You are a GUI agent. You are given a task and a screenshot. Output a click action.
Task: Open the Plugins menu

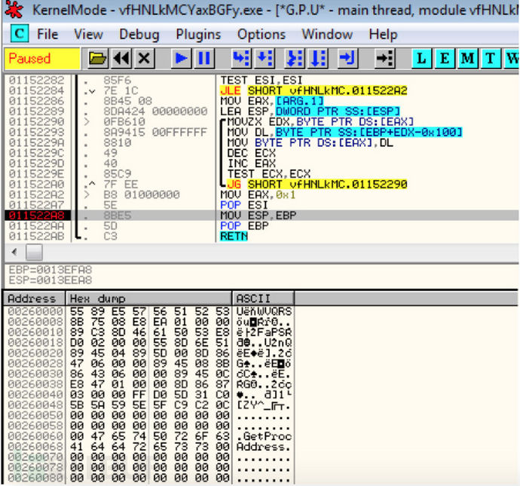tap(198, 35)
